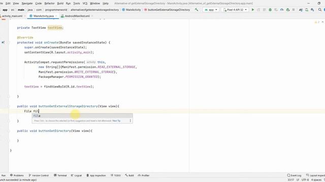Open the Layout Inspector tool window
Viewport: 325px width, 182px height.
coord(315,175)
